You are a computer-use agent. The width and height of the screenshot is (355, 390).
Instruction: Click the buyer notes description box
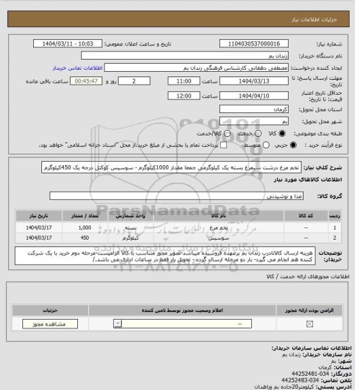pos(165,256)
